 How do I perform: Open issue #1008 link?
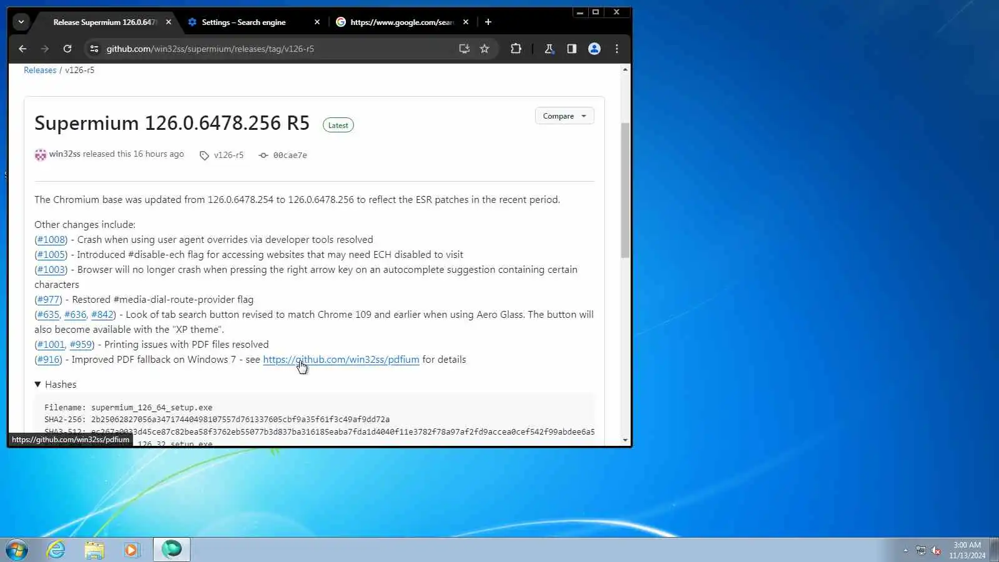click(51, 240)
